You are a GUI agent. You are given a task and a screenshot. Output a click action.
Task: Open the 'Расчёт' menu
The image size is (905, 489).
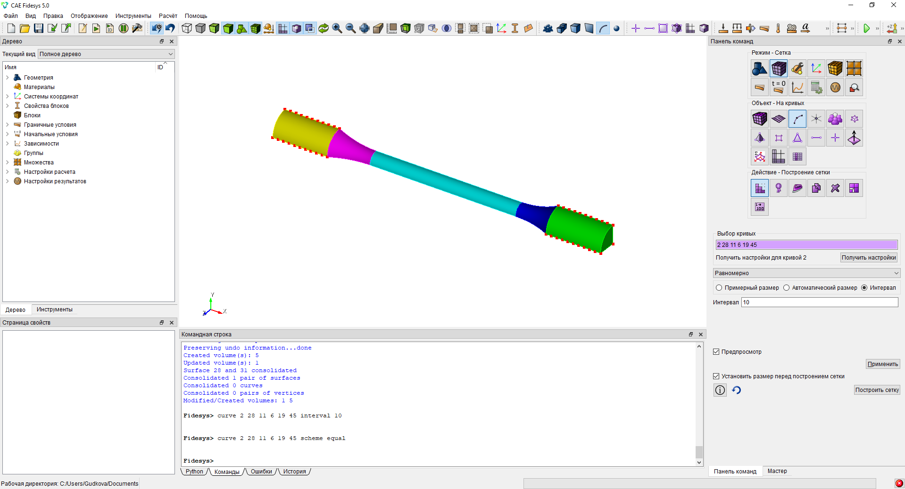pyautogui.click(x=168, y=16)
